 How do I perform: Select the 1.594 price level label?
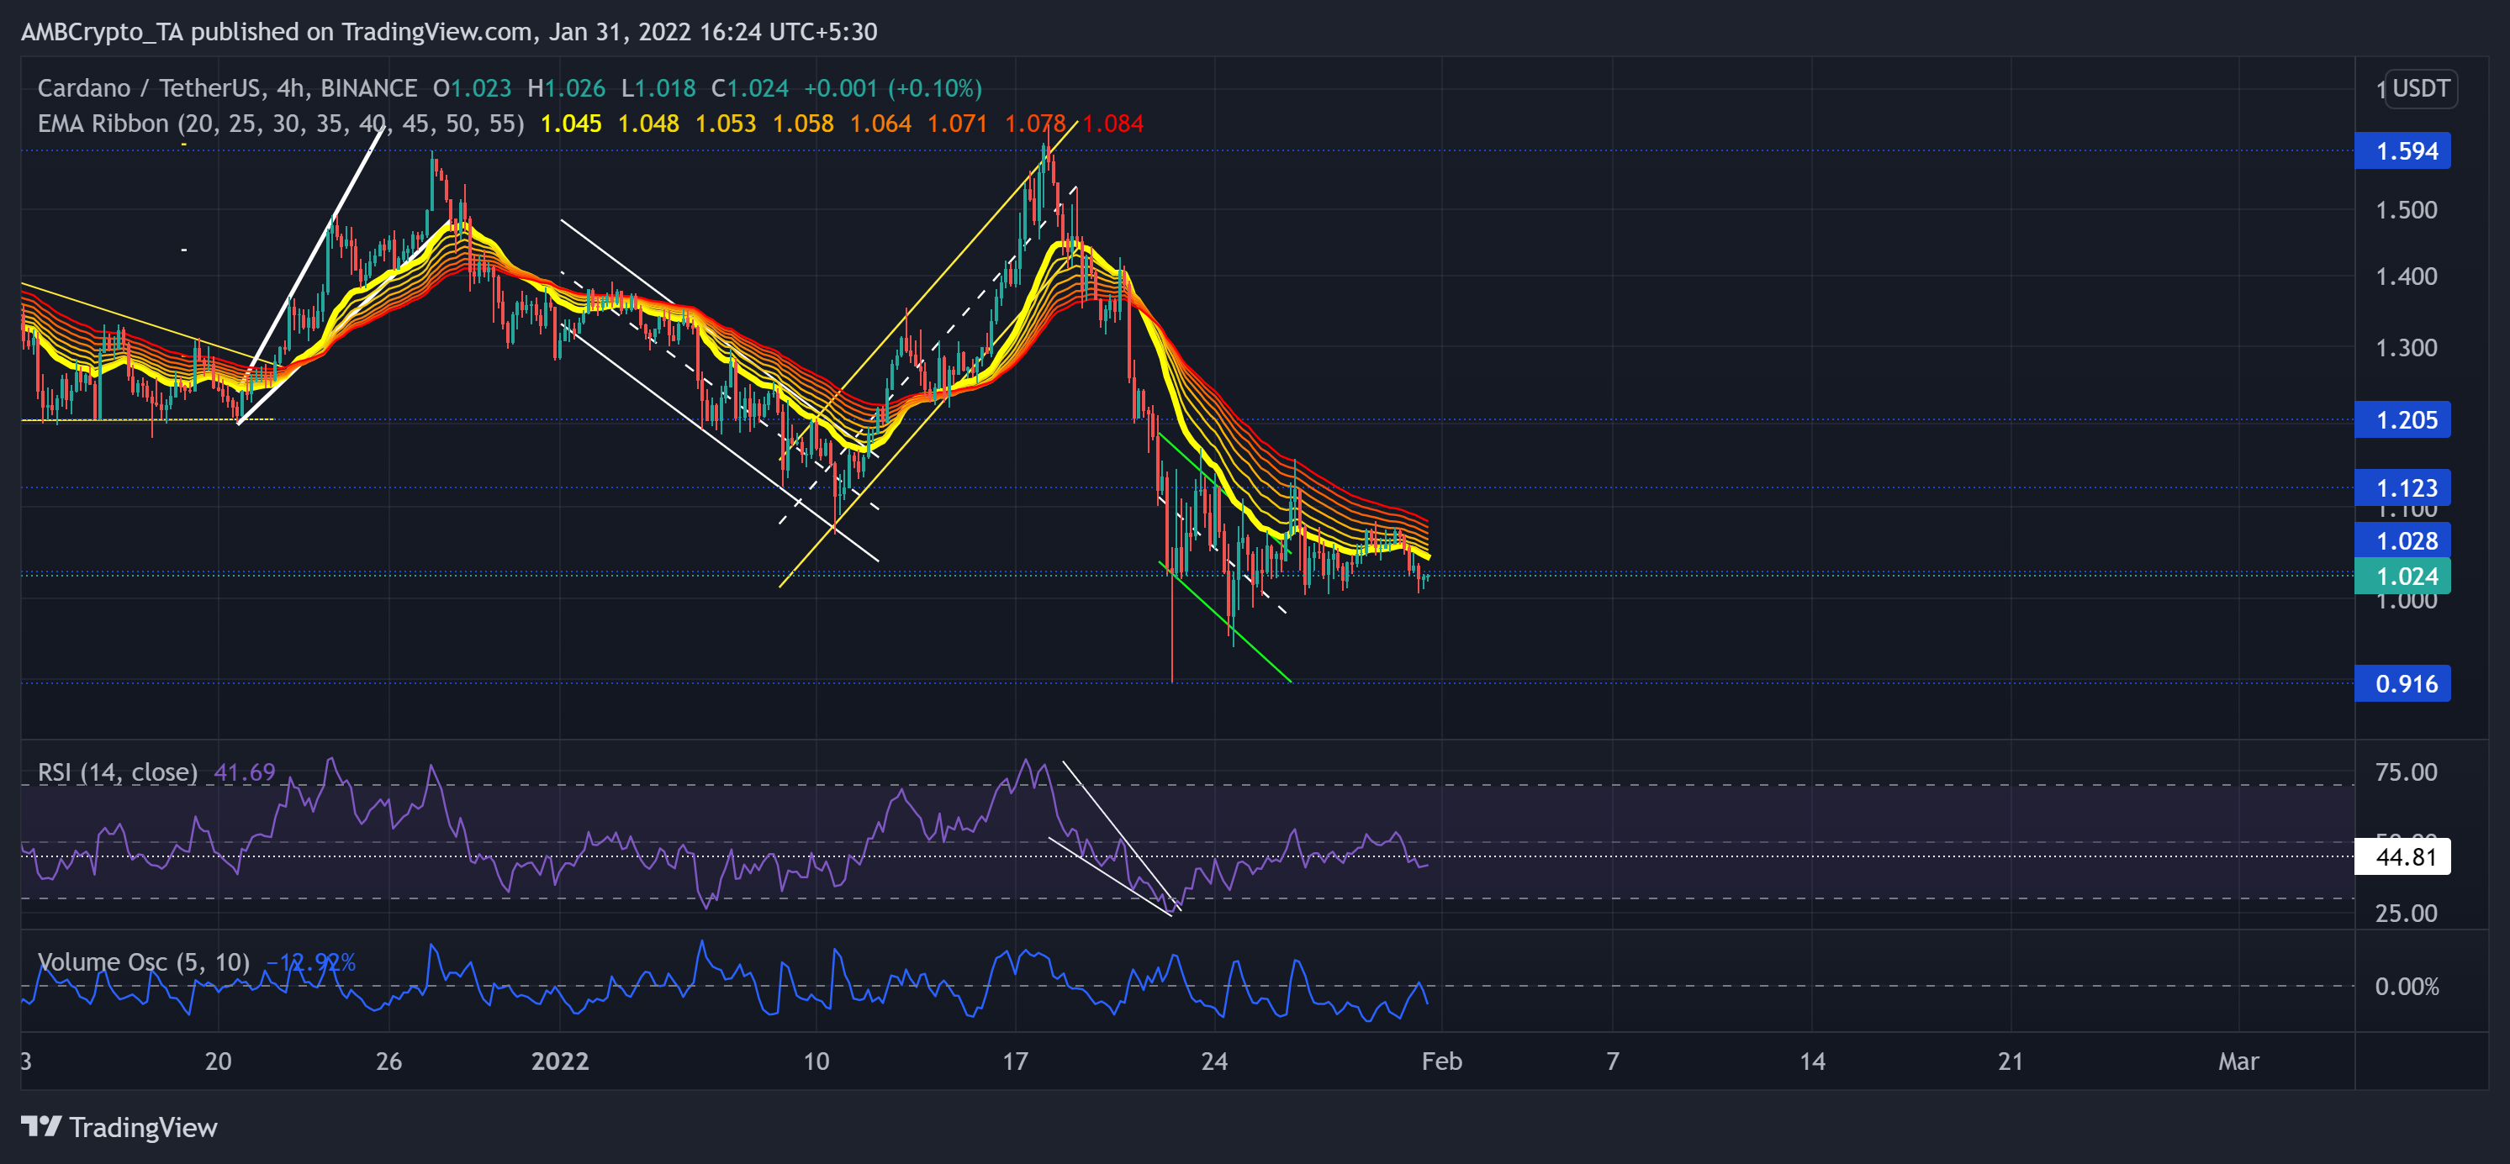pos(2402,151)
